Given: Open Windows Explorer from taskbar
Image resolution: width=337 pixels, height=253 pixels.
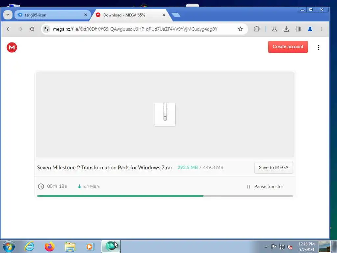Looking at the screenshot, I should click(x=70, y=247).
